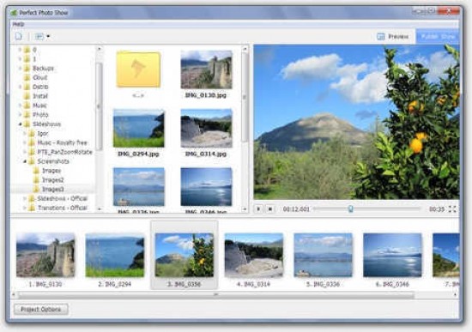
Task: Click the preview timeline slider handle
Action: pyautogui.click(x=350, y=208)
